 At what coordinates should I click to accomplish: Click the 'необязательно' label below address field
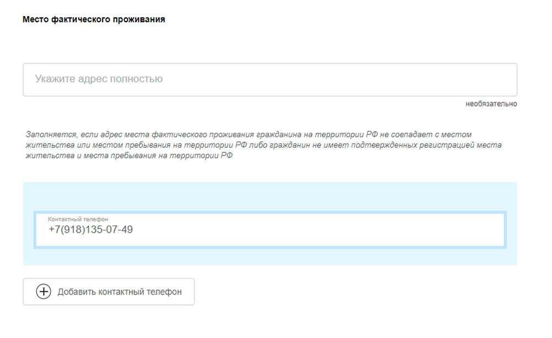click(x=491, y=104)
